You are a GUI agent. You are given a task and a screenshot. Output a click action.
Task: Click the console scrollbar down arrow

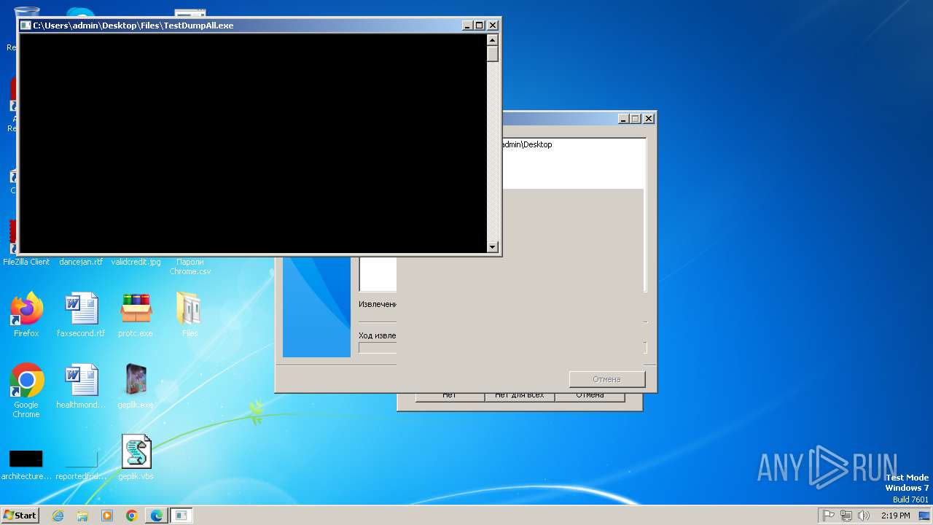pos(493,247)
